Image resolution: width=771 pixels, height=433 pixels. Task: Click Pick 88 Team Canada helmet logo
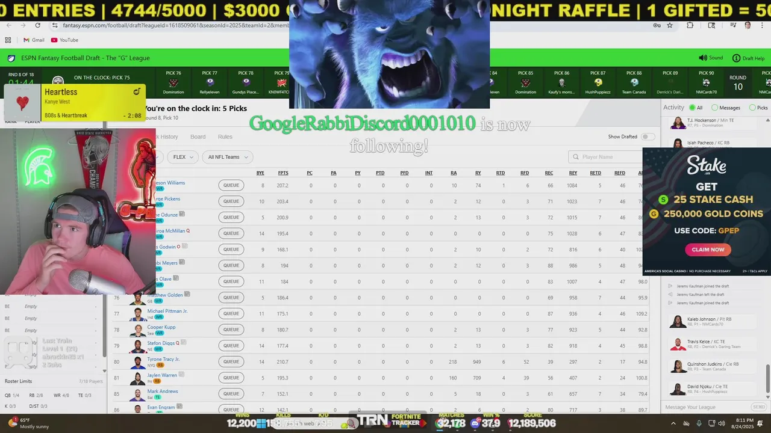click(x=634, y=82)
